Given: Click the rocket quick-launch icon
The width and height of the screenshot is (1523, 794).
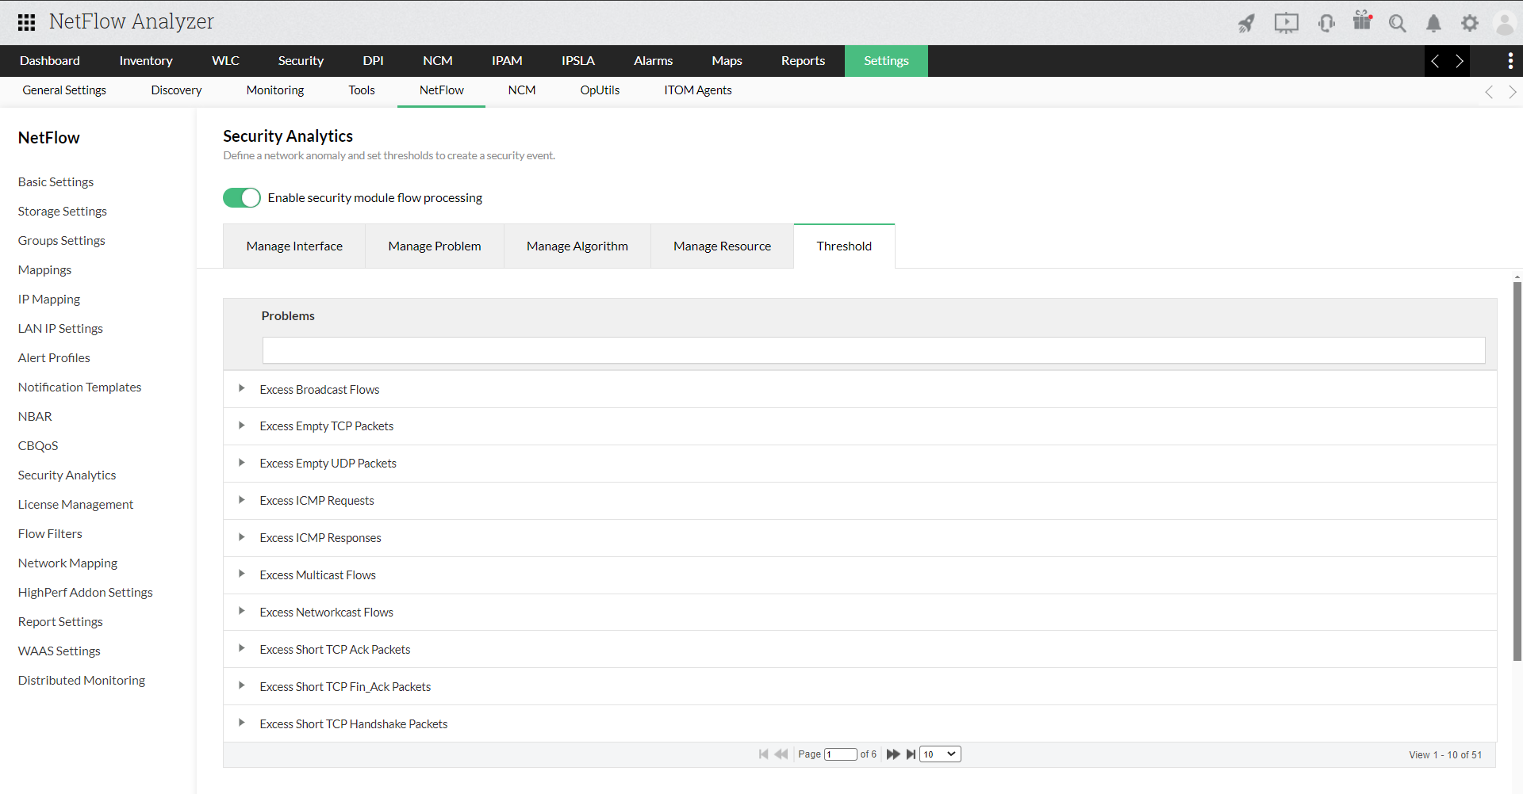Looking at the screenshot, I should 1246,23.
